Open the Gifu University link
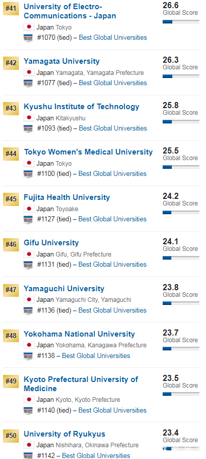Image resolution: width=206 pixels, height=459 pixels. pos(51,243)
